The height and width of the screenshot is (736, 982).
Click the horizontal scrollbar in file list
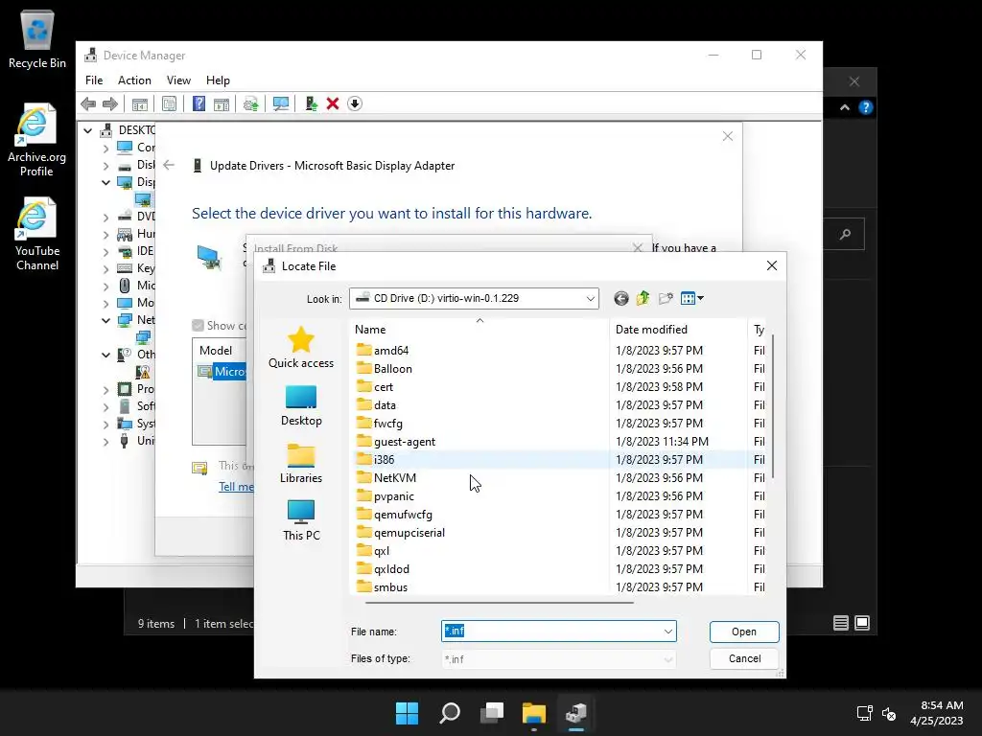click(499, 602)
